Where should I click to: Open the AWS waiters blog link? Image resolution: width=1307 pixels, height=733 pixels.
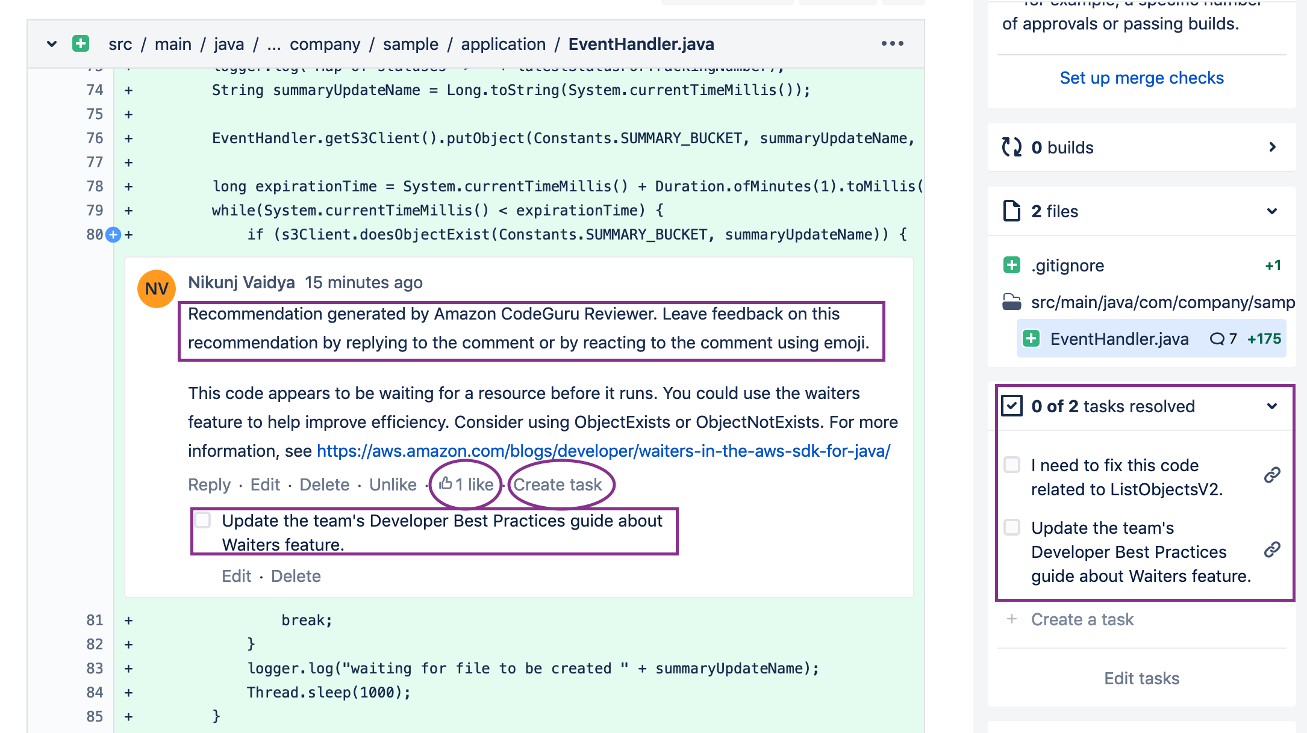603,451
